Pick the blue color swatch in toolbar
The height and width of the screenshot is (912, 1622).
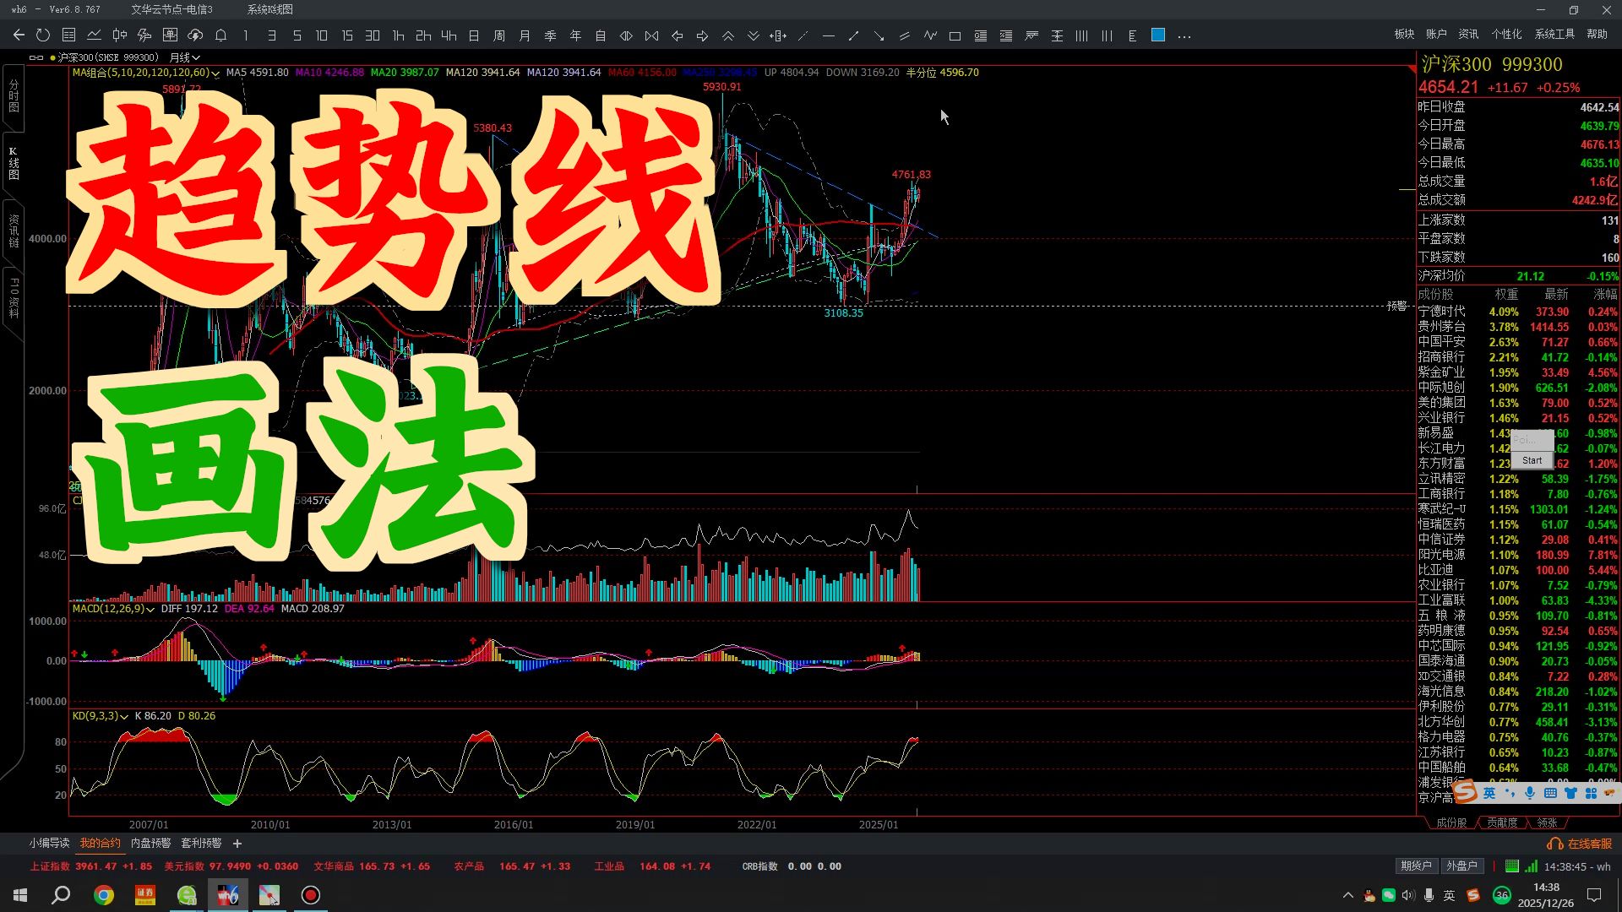tap(1158, 35)
